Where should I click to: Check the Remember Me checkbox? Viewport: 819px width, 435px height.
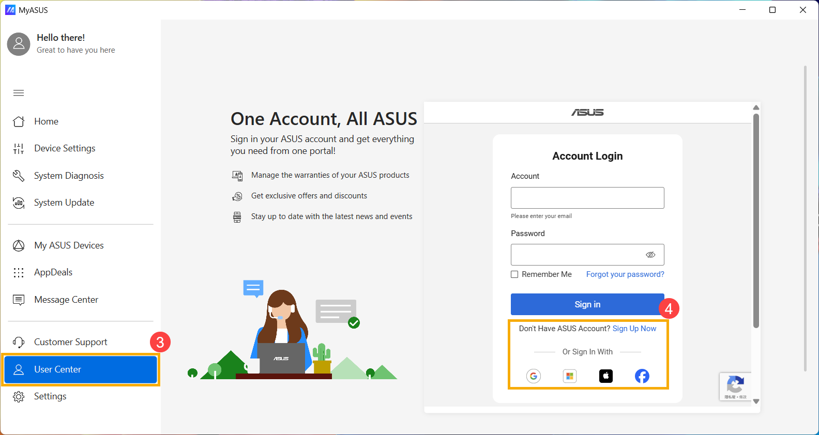click(514, 274)
